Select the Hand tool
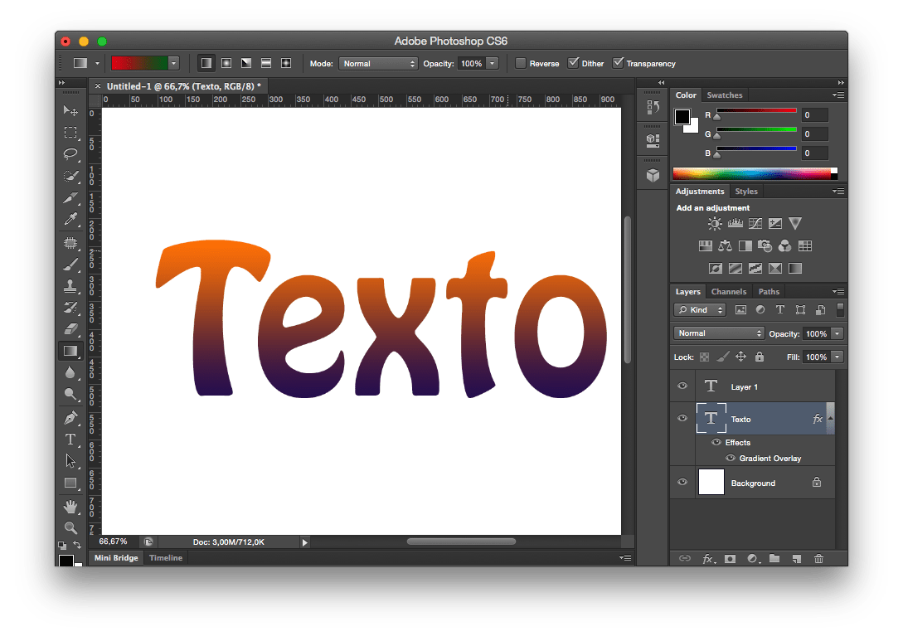903x641 pixels. coord(70,506)
